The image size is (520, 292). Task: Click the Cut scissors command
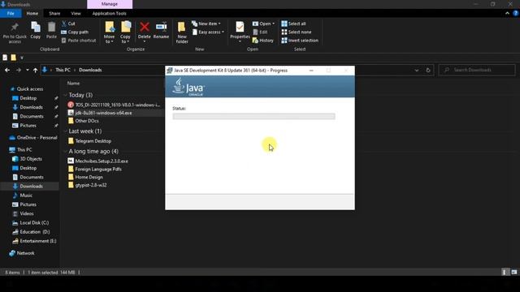pos(68,24)
